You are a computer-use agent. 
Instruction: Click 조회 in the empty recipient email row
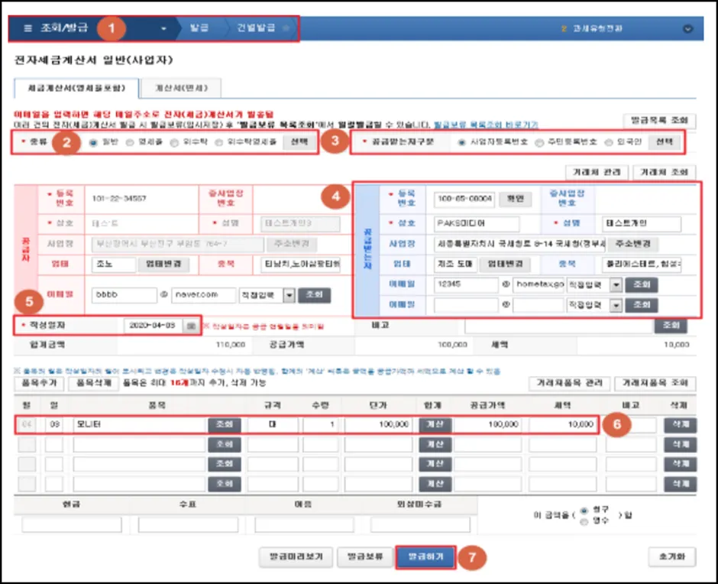click(x=642, y=305)
